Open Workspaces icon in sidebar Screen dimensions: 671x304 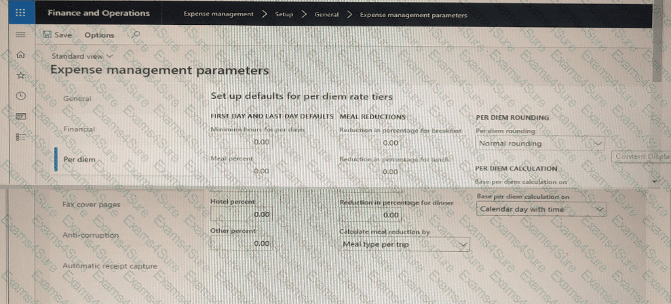click(x=20, y=116)
